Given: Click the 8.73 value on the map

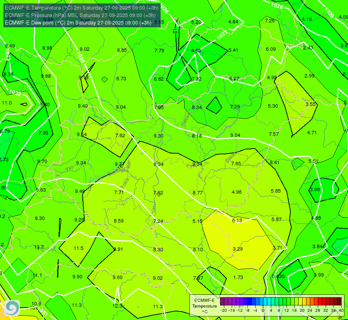Looking at the screenshot, I should click(x=121, y=79).
